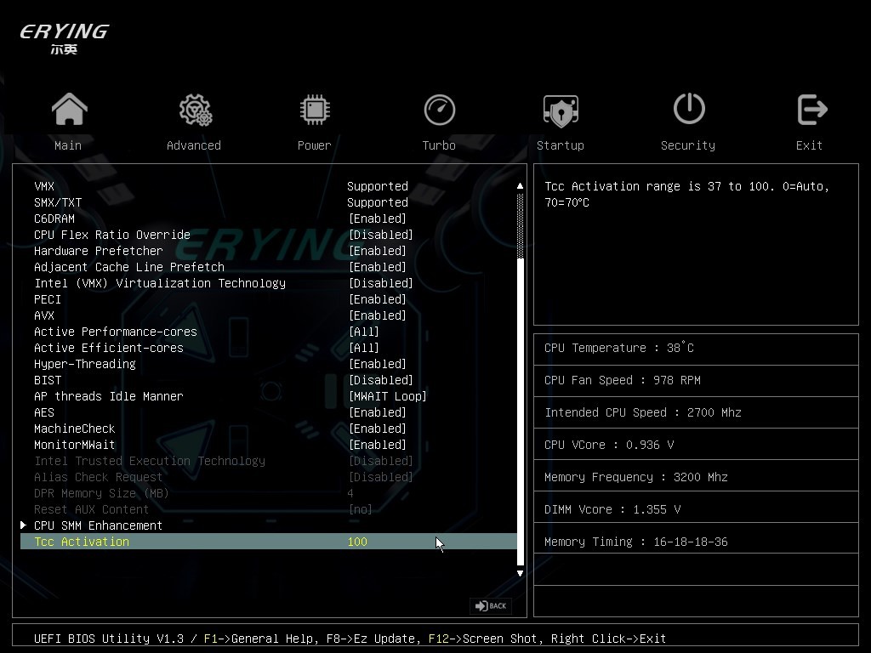Expand the CPU SMM Enhancement submenu
871x653 pixels.
tap(98, 525)
